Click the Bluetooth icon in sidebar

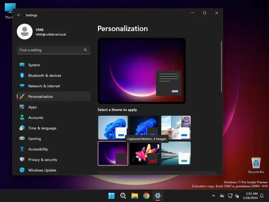point(22,75)
